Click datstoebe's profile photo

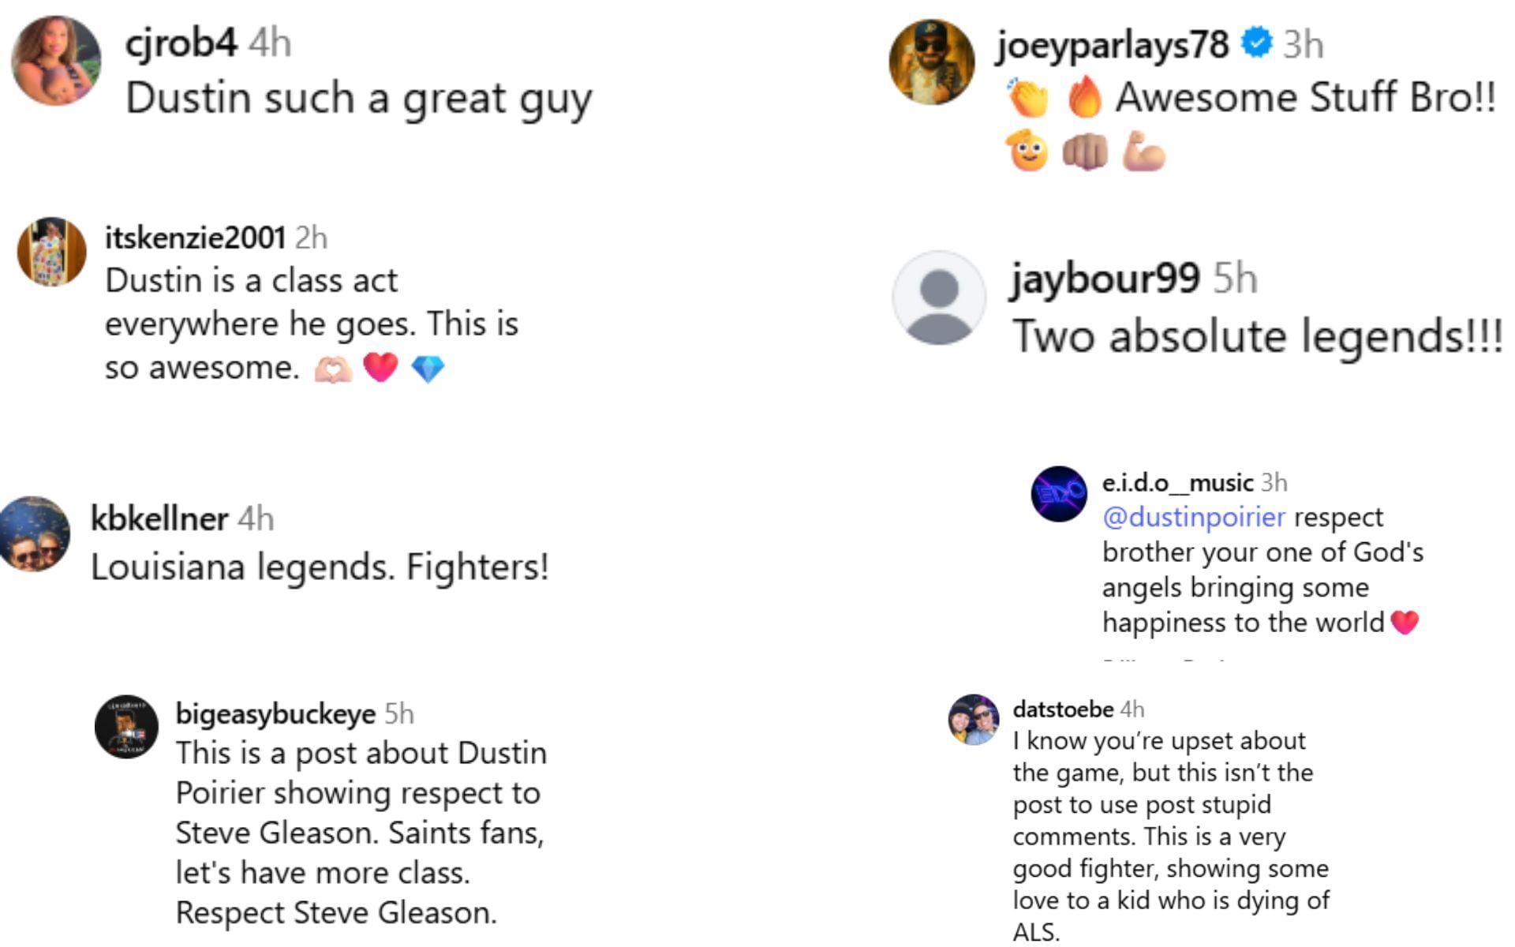coord(974,720)
